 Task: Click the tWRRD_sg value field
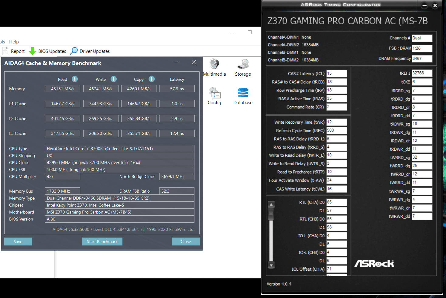point(422,158)
